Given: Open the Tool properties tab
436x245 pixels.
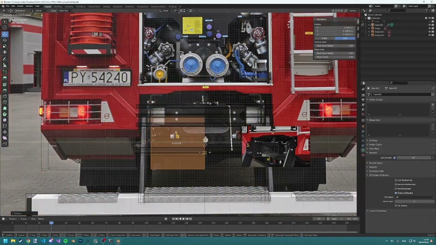Looking at the screenshot, I should (x=363, y=89).
